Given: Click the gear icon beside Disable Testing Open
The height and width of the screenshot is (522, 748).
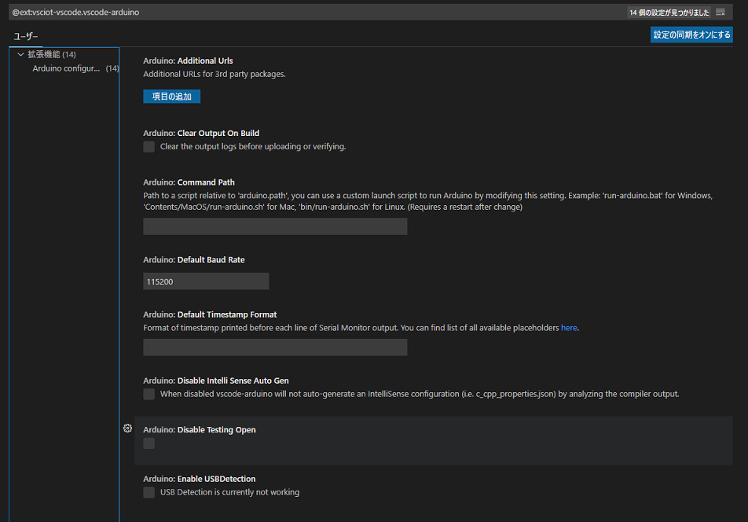Looking at the screenshot, I should [x=127, y=428].
